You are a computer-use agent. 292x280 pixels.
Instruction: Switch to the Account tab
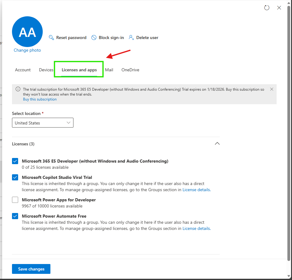click(x=23, y=70)
